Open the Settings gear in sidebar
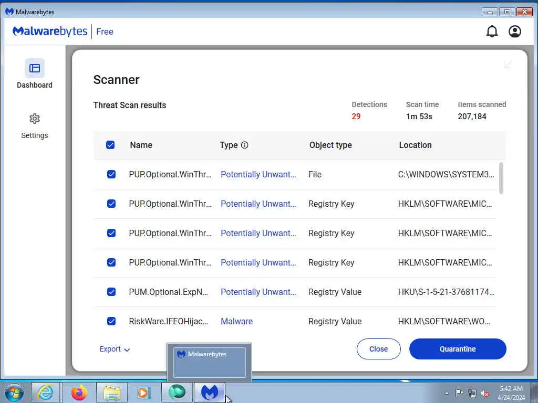Image resolution: width=538 pixels, height=403 pixels. pos(35,119)
